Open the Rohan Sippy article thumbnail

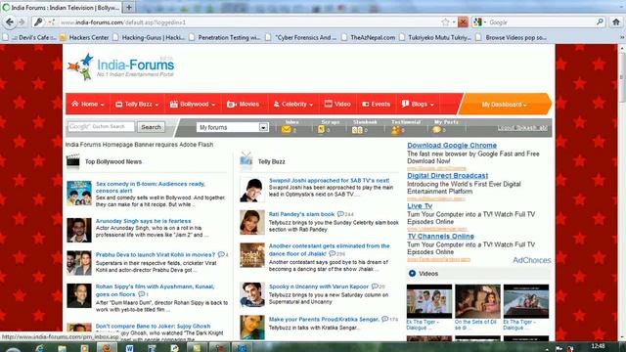click(79, 295)
